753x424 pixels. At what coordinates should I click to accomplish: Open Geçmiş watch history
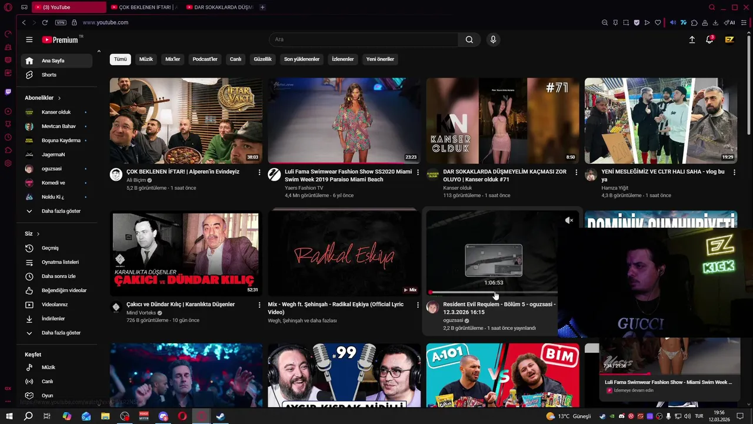56,248
